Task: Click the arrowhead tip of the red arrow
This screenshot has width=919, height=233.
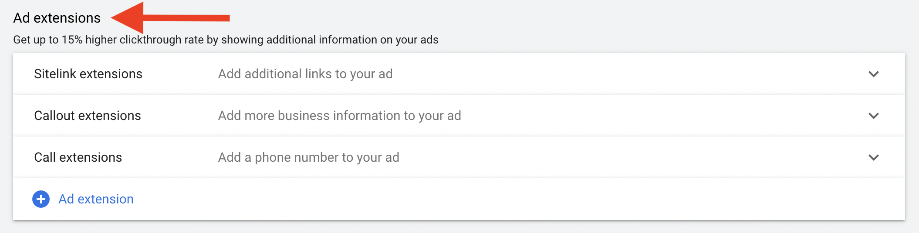Action: tap(114, 18)
